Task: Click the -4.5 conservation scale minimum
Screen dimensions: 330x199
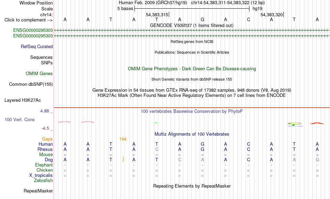Action: point(45,128)
